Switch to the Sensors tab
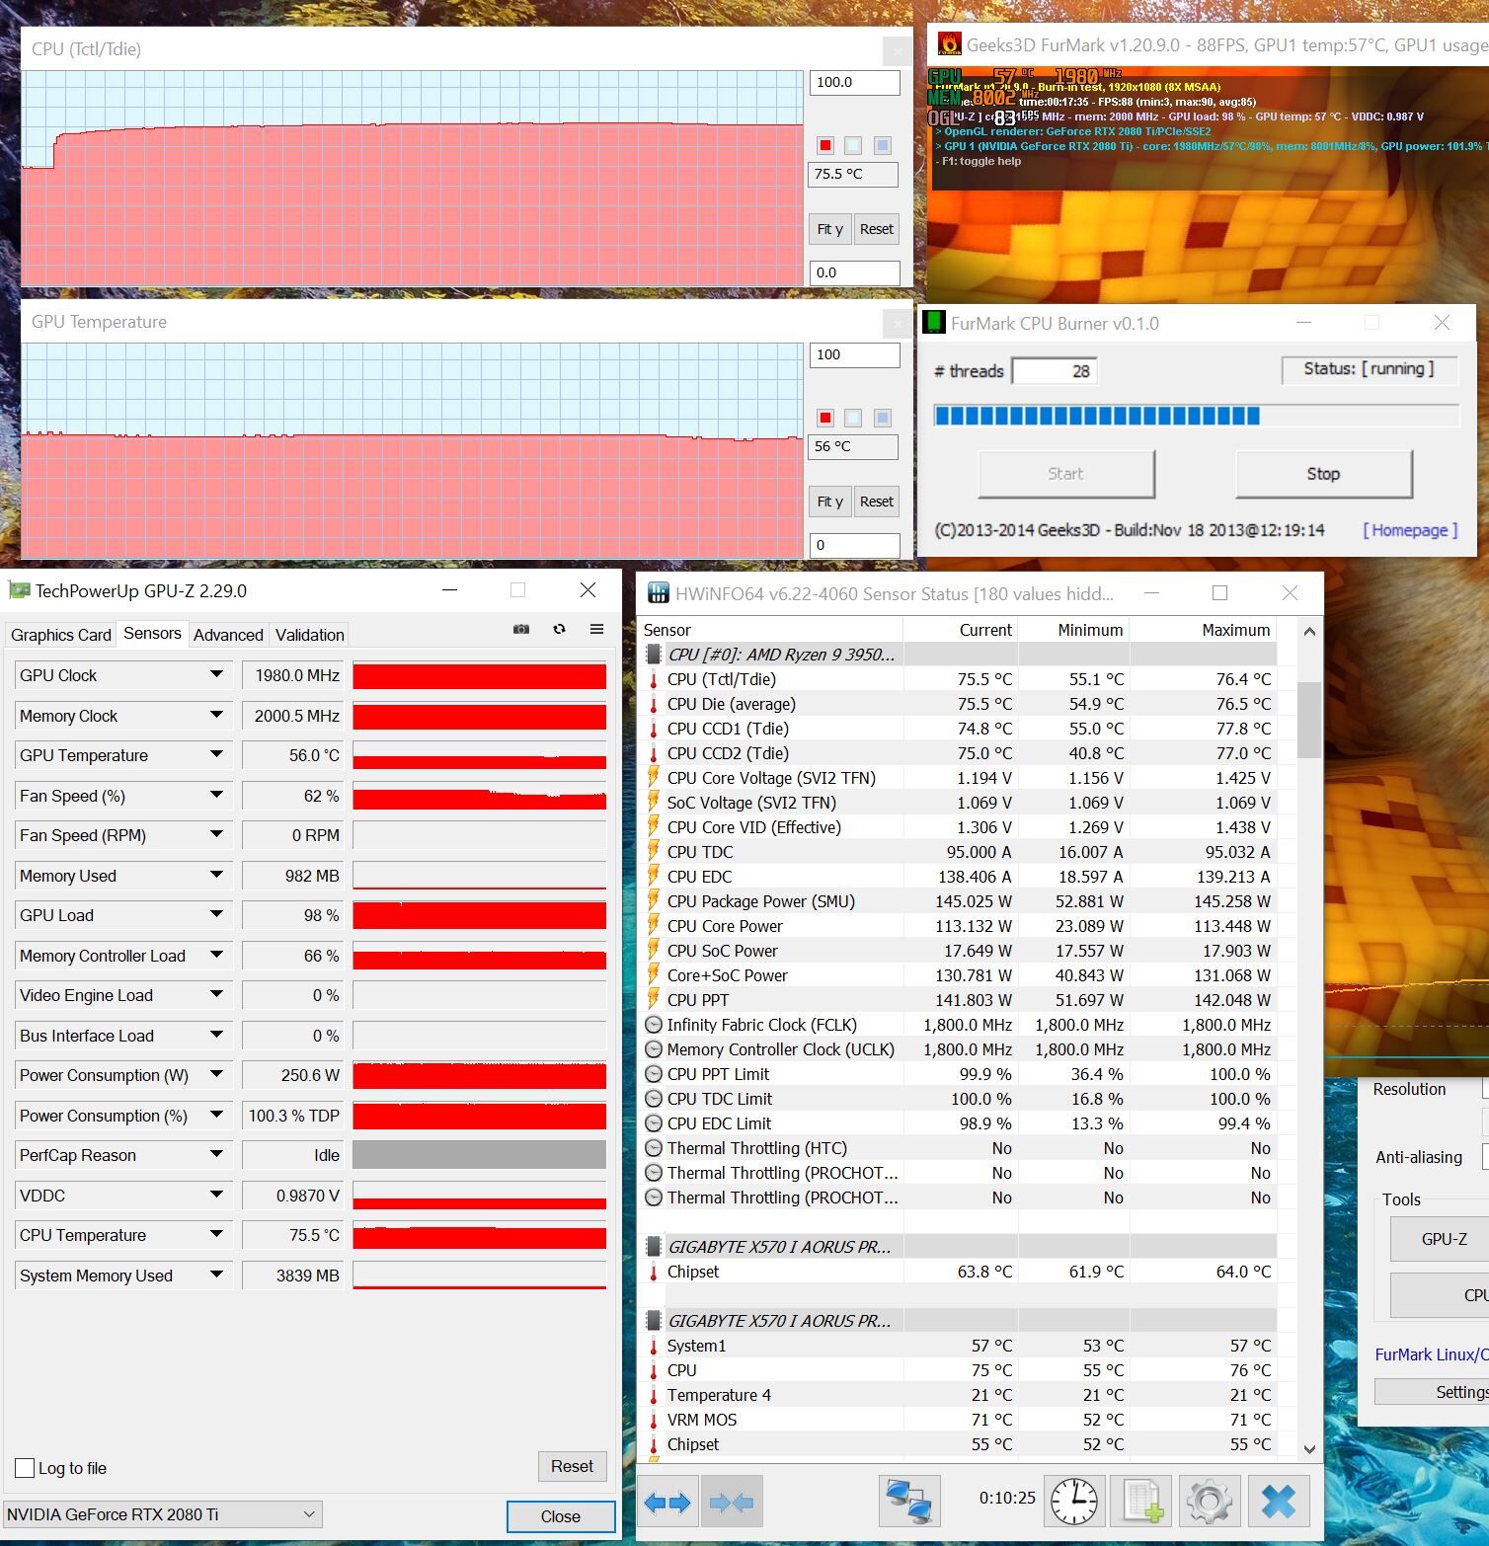The width and height of the screenshot is (1489, 1546). [152, 633]
